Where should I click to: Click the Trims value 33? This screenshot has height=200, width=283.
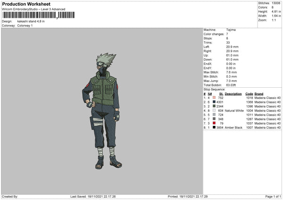pos(228,42)
